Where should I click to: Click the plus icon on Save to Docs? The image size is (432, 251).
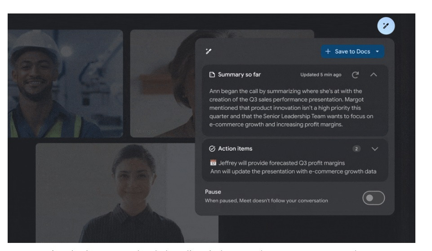328,52
